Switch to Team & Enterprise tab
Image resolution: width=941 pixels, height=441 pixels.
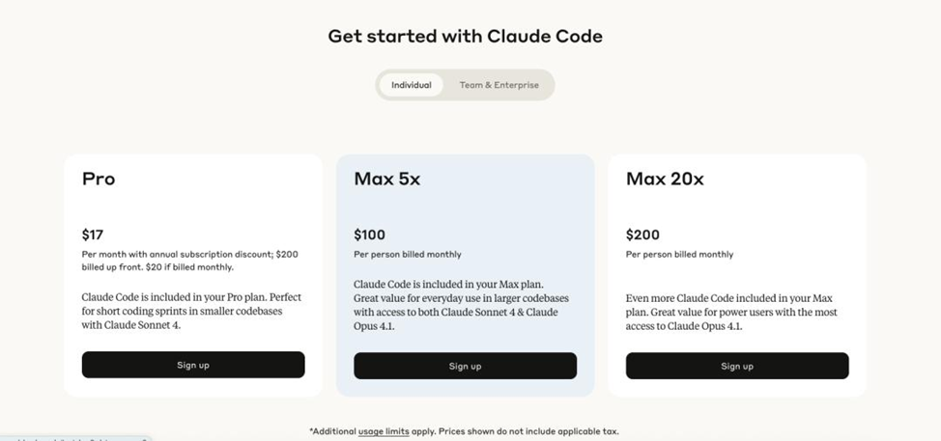(499, 85)
